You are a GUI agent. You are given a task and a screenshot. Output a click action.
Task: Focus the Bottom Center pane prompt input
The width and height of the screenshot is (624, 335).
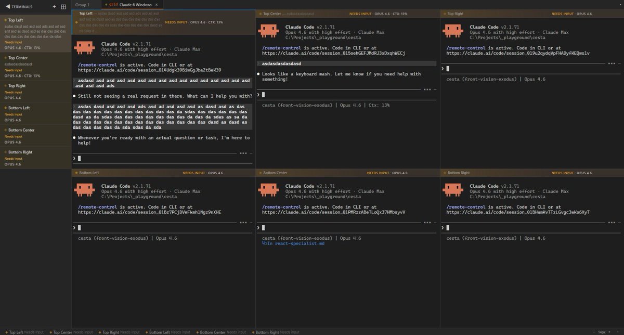pos(347,227)
